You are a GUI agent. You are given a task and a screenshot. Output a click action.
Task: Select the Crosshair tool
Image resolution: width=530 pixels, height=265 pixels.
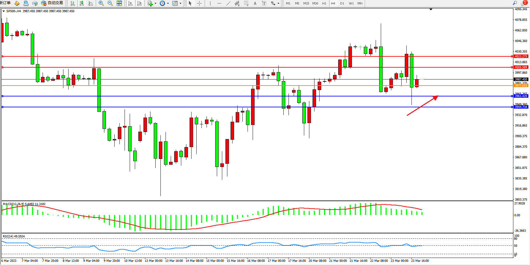pyautogui.click(x=199, y=3)
